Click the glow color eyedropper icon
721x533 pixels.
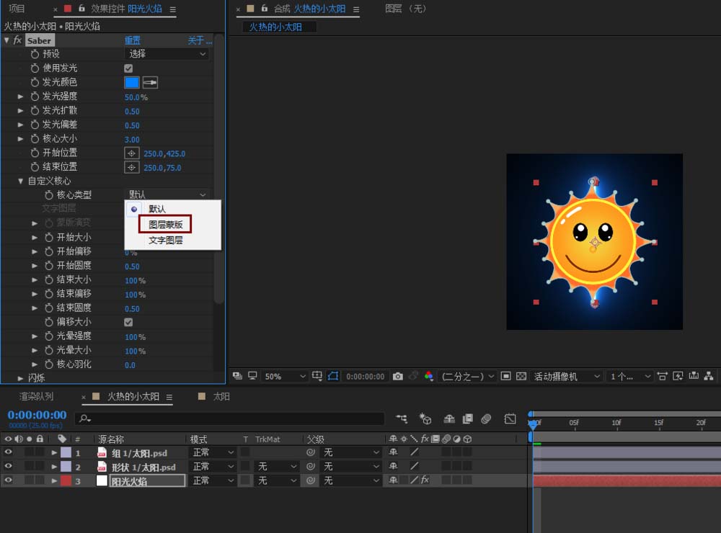pos(150,82)
